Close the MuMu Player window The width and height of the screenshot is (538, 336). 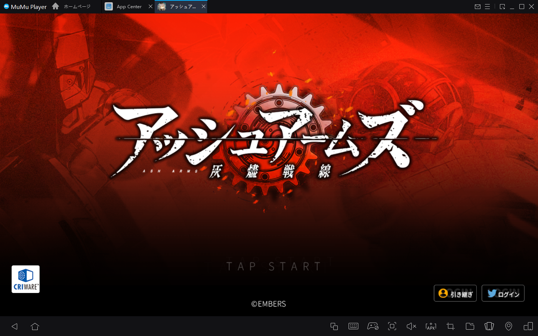tap(531, 7)
